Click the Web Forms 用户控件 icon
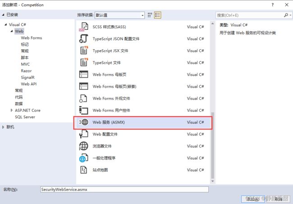Screen dimensions: 293x204 coord(83,110)
